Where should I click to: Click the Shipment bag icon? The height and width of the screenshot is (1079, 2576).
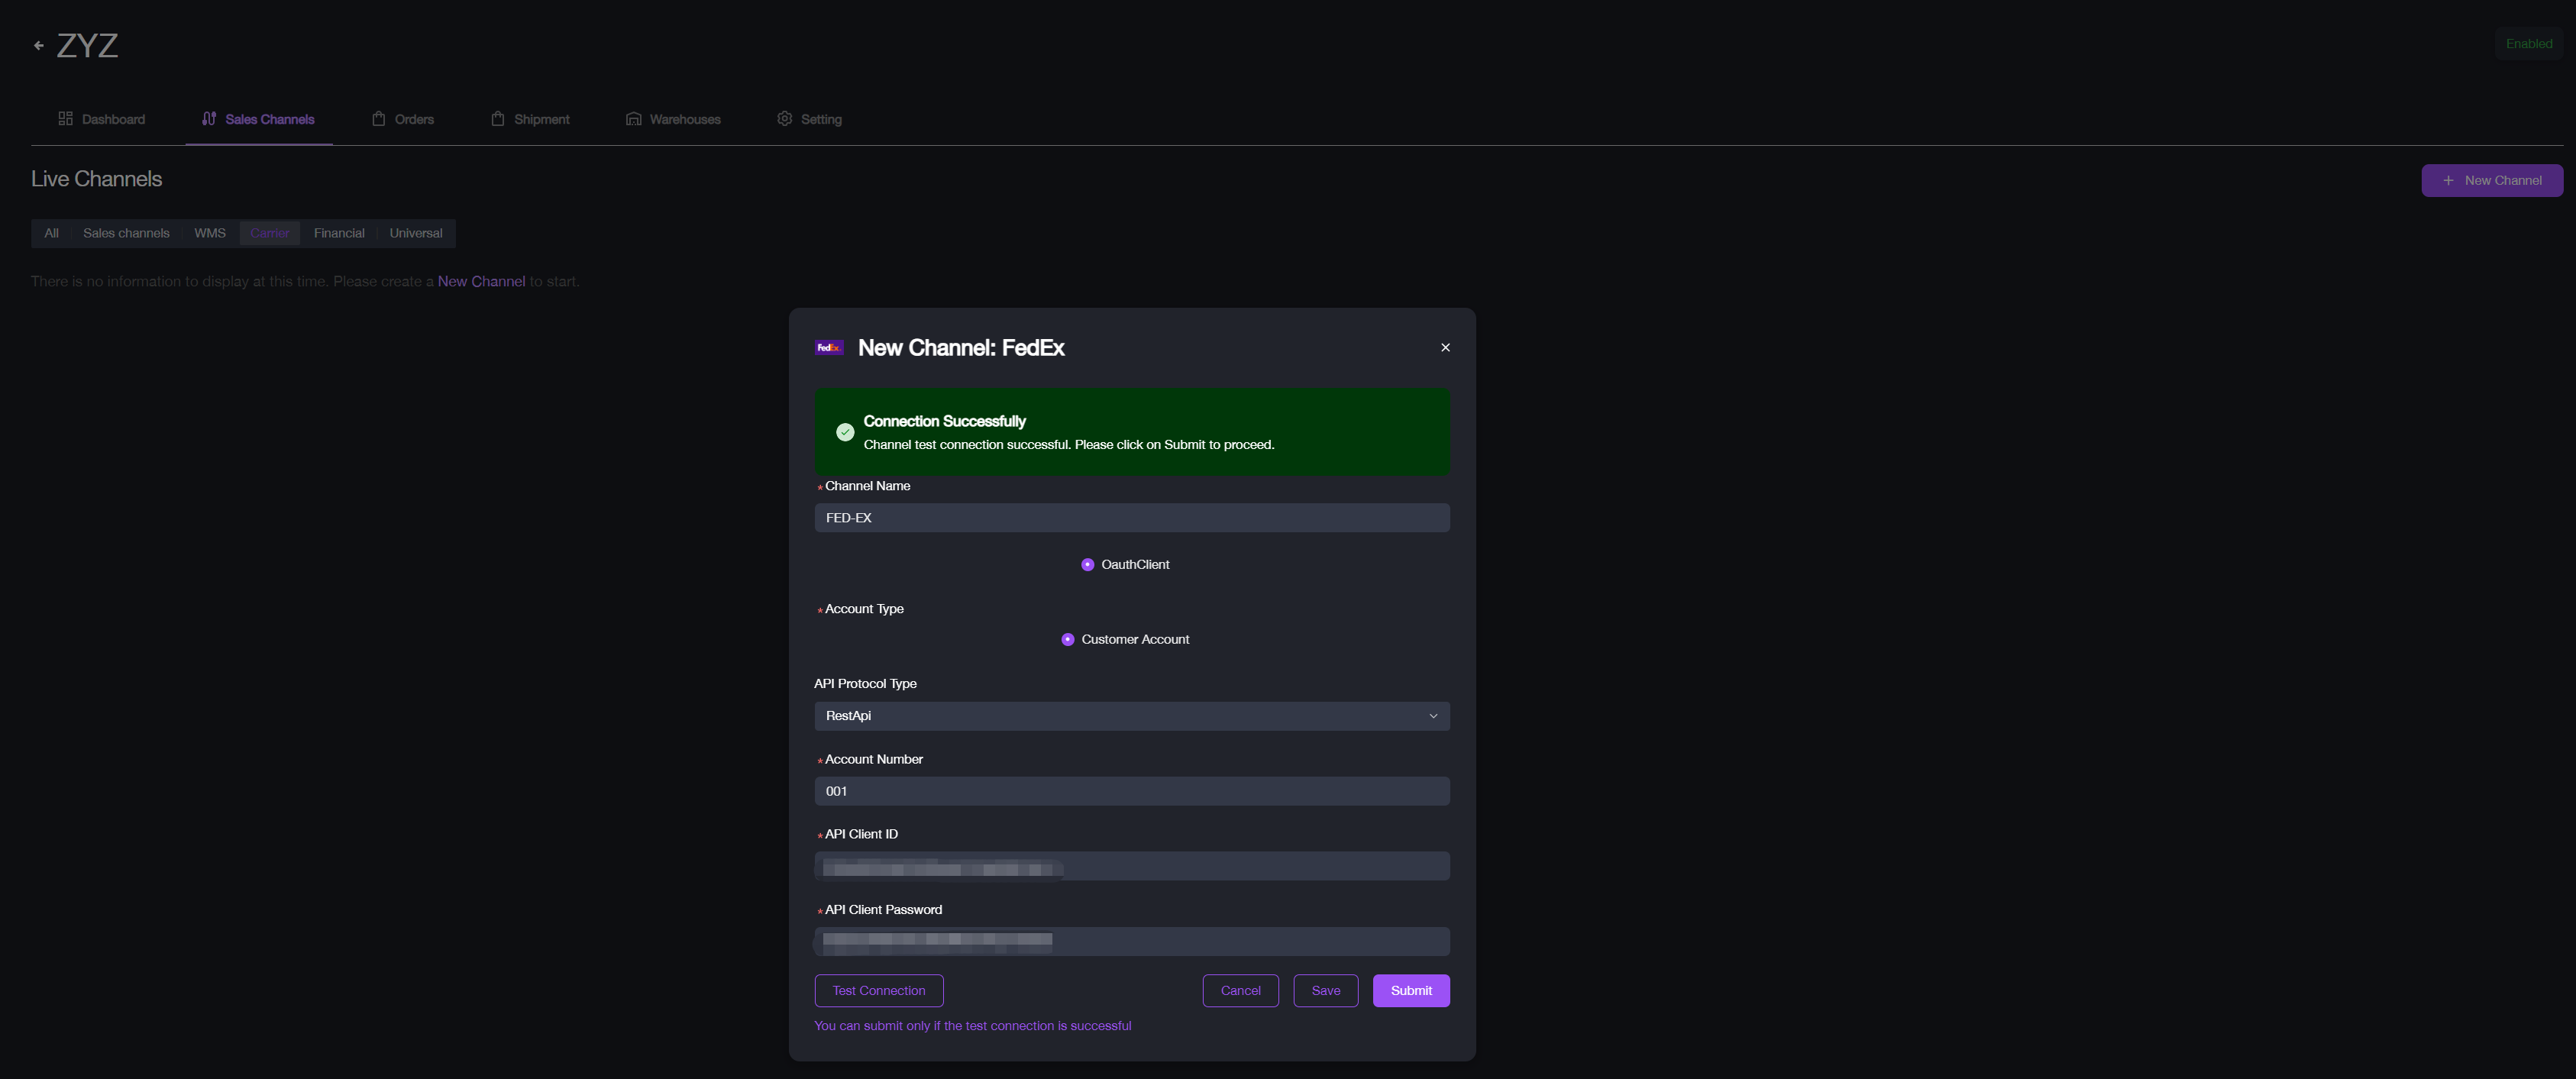pos(497,119)
